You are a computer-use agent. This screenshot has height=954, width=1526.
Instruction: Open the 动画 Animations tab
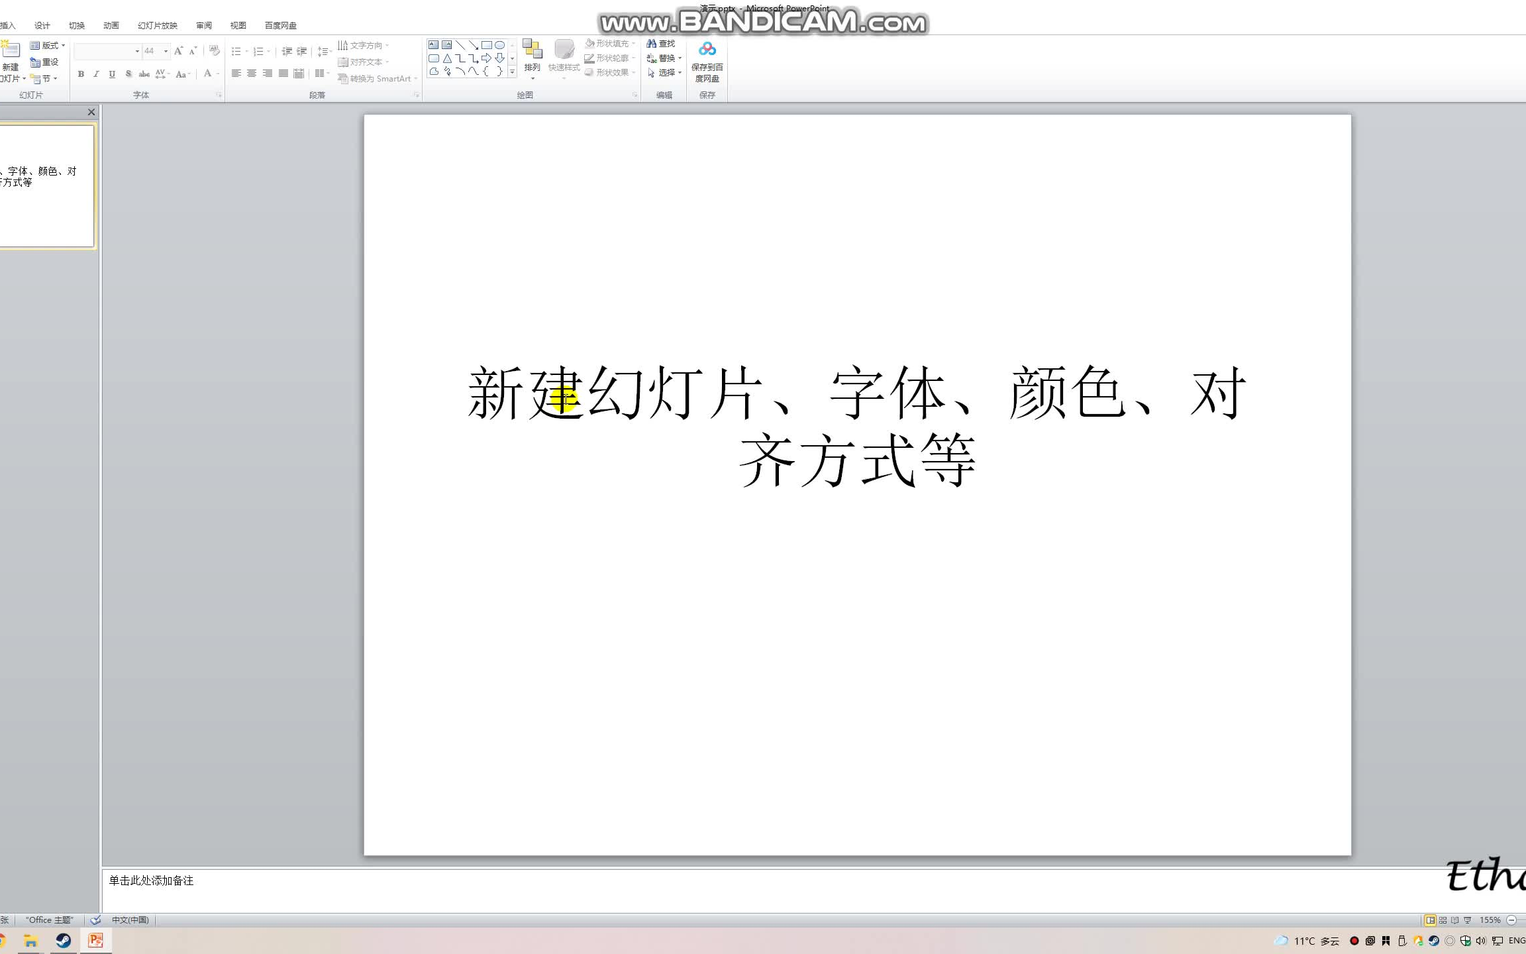click(111, 26)
